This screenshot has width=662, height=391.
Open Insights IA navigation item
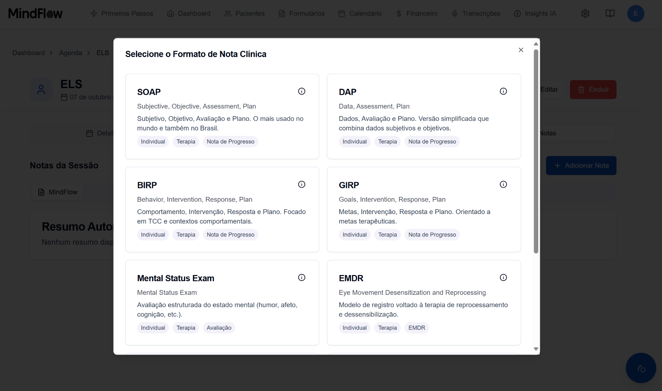click(535, 13)
